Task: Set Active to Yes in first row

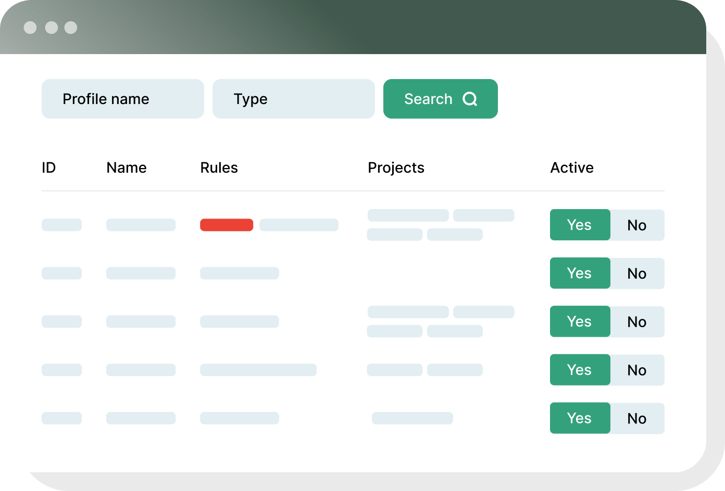Action: tap(580, 225)
